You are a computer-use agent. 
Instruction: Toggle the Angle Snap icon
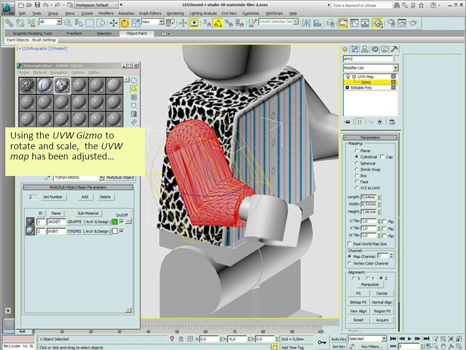click(x=217, y=23)
